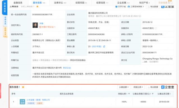Image resolution: width=179 pixels, height=108 pixels.
Task: Click the 中国香港 tag
Action: 31,103
